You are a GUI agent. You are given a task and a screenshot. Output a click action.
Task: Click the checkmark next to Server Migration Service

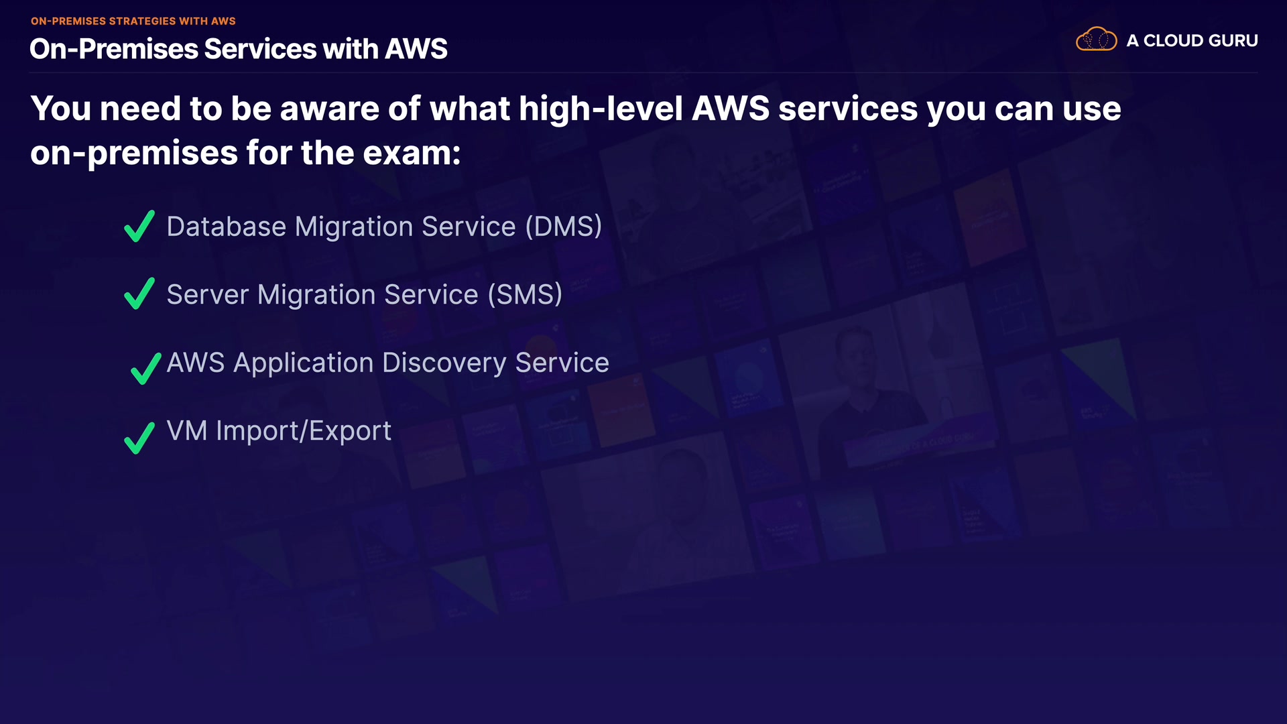139,294
